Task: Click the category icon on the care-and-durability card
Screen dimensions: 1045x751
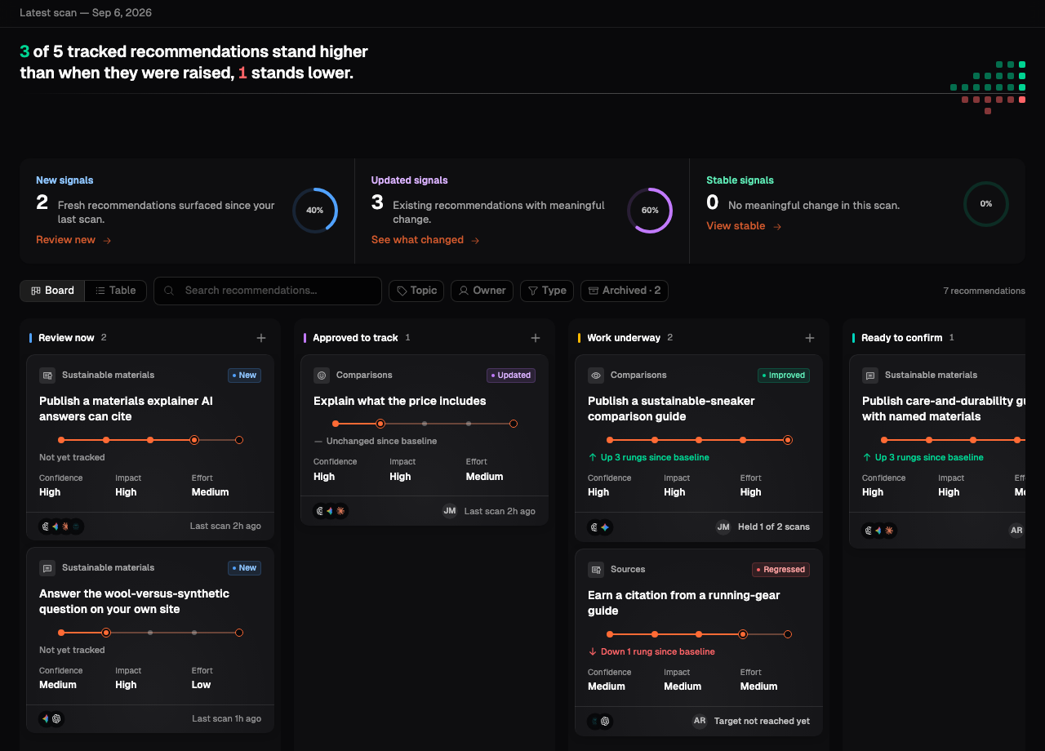Action: click(870, 375)
